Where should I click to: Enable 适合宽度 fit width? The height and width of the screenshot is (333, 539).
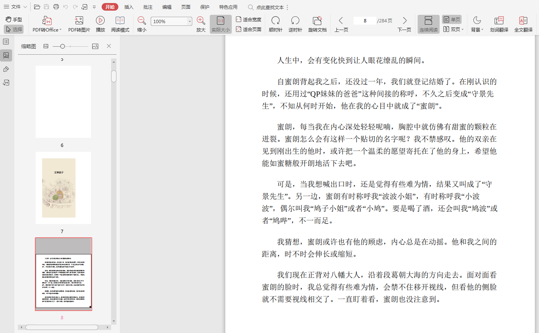[x=249, y=19]
